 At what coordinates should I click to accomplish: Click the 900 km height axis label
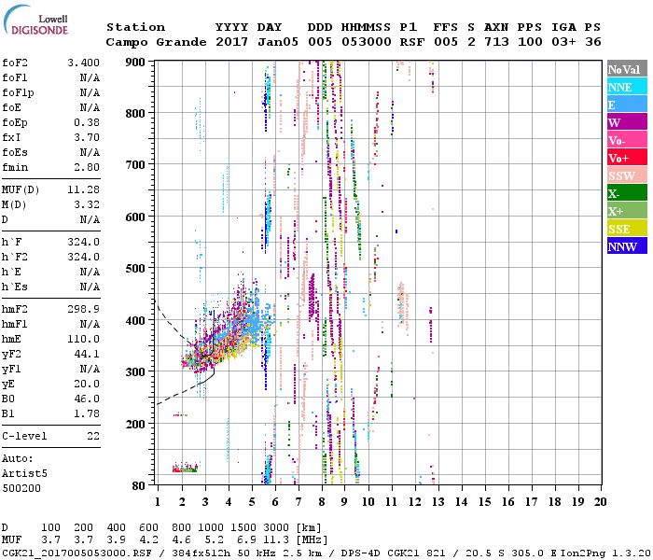pos(135,63)
